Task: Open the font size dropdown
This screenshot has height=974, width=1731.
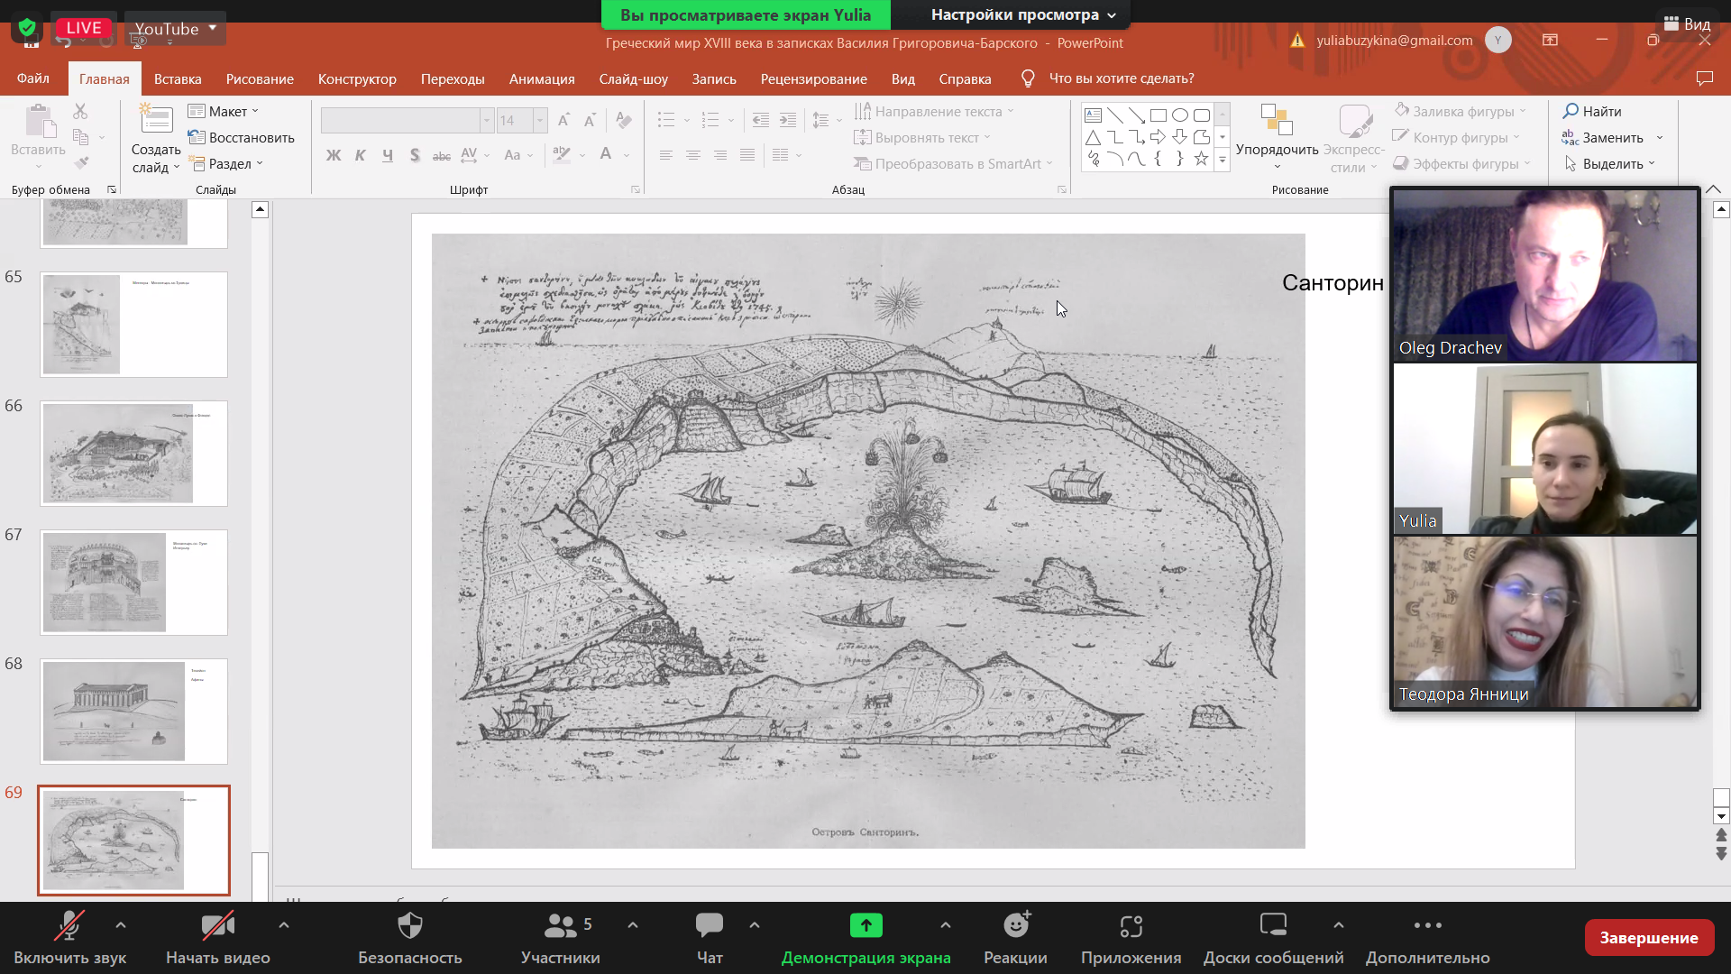Action: (540, 120)
